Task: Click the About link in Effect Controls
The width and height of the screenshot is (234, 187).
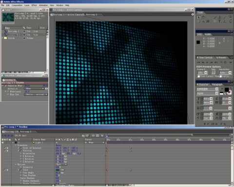Action: [45, 85]
